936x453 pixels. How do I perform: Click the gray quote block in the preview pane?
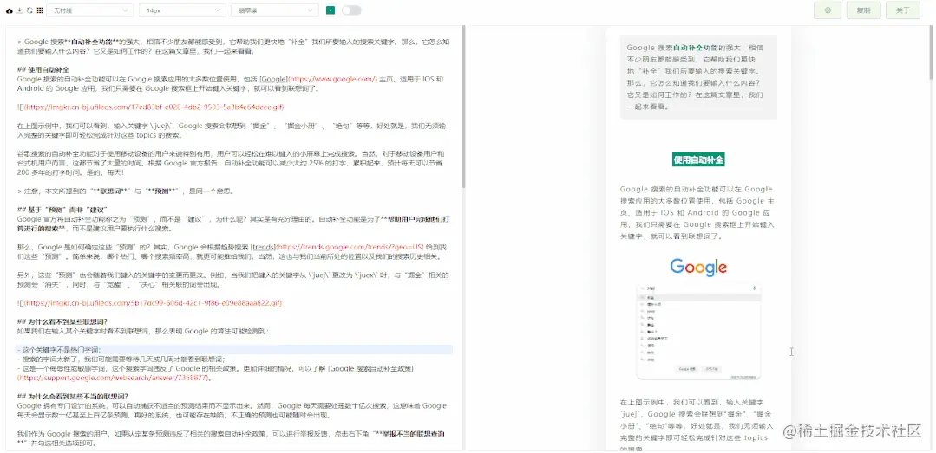698,77
